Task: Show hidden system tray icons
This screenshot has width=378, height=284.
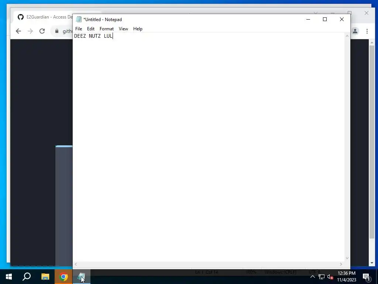Action: (x=312, y=277)
